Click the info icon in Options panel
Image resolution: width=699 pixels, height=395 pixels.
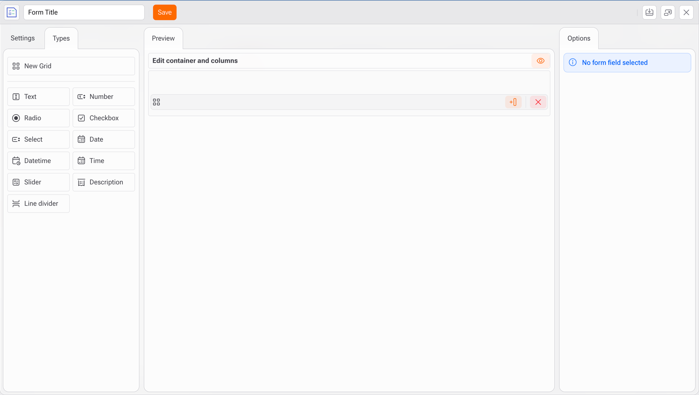572,63
